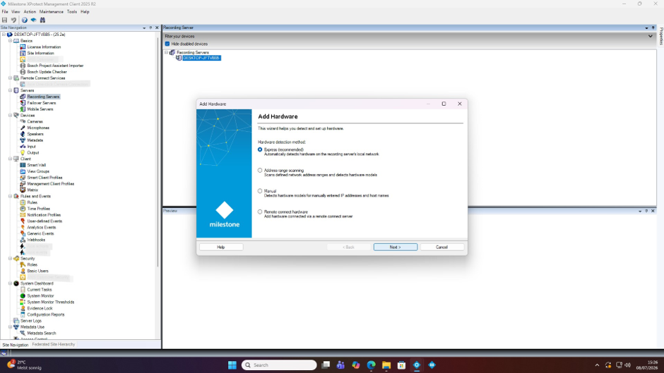Open the Bosch Update Checker icon
Image resolution: width=664 pixels, height=373 pixels.
[x=23, y=72]
